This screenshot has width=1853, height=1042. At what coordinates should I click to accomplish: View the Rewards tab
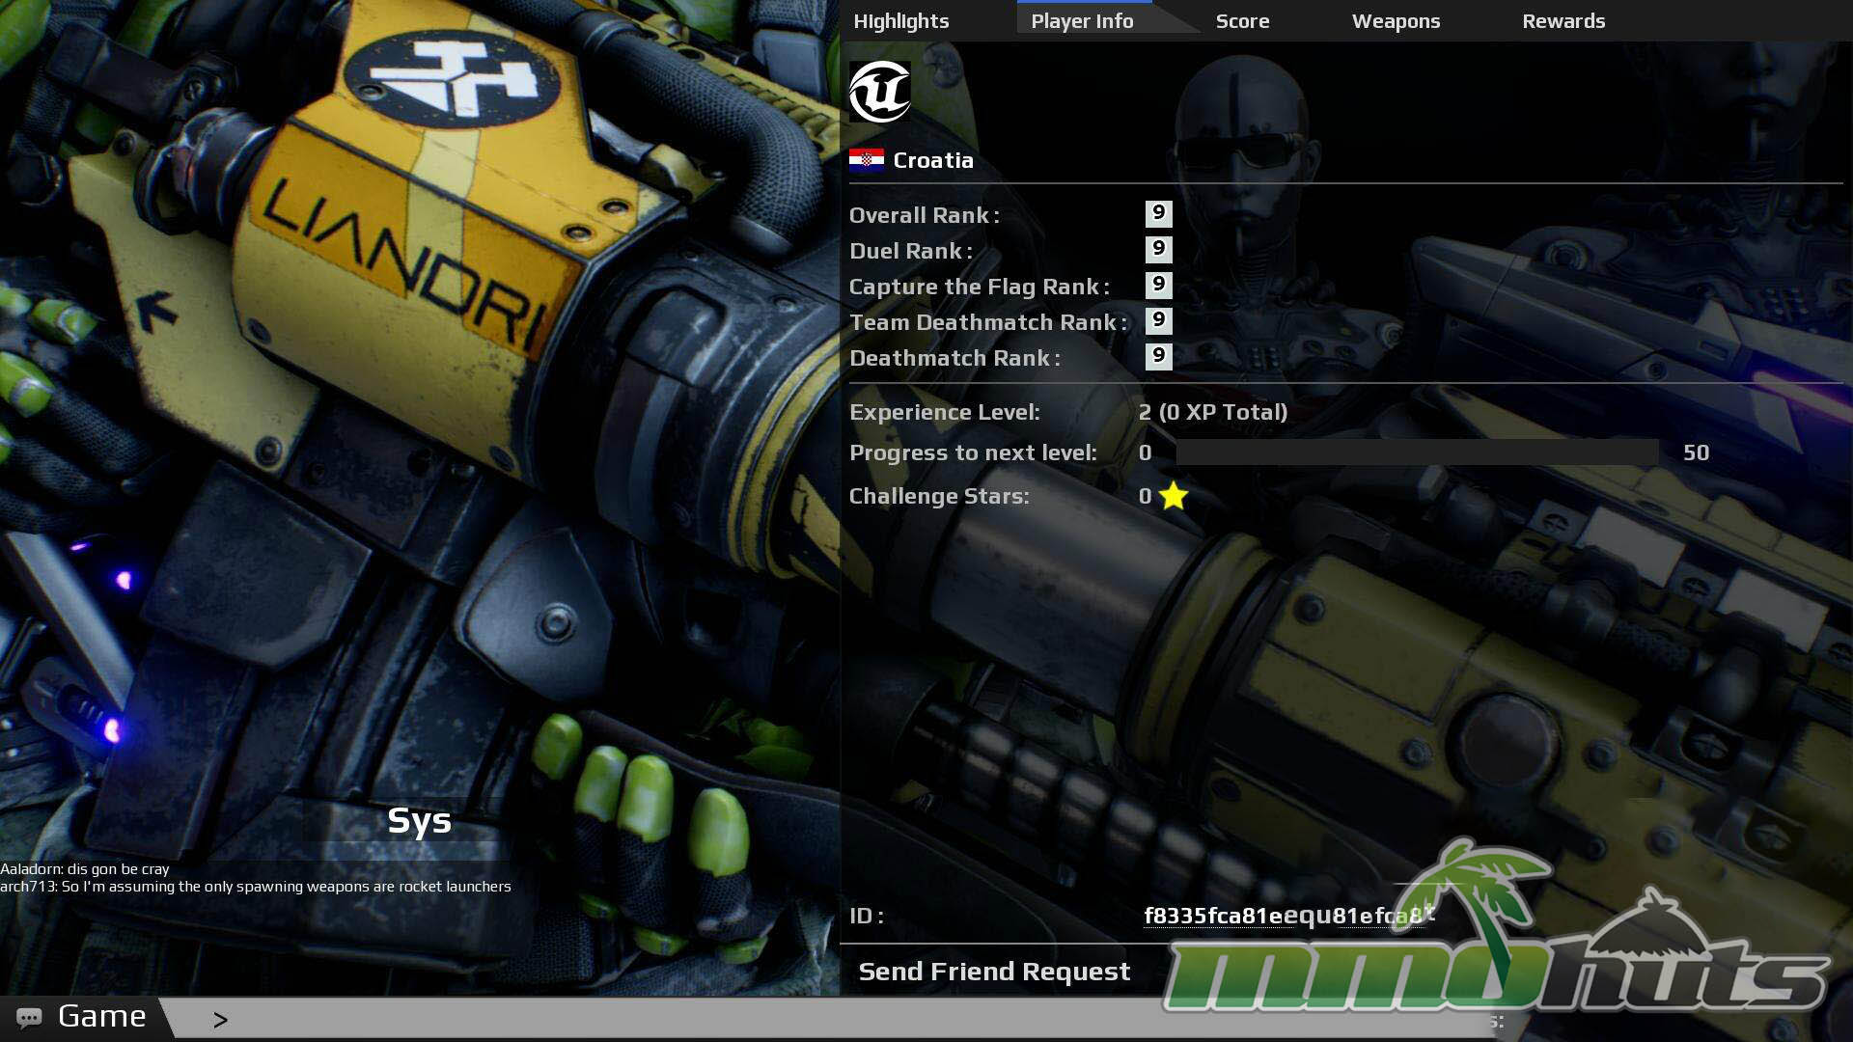(1563, 21)
